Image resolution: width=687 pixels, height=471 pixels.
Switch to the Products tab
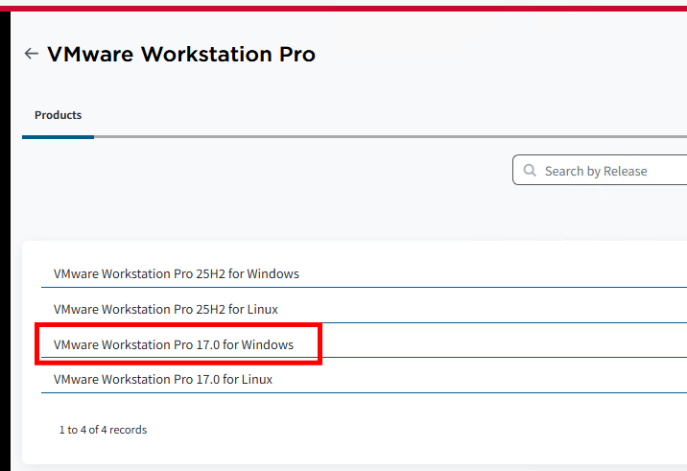coord(58,115)
